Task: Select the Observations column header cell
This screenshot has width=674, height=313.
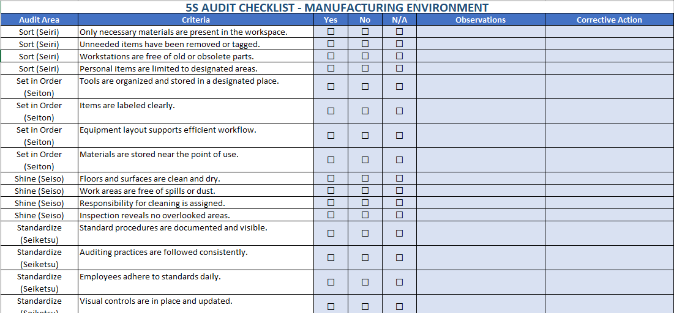Action: point(481,20)
